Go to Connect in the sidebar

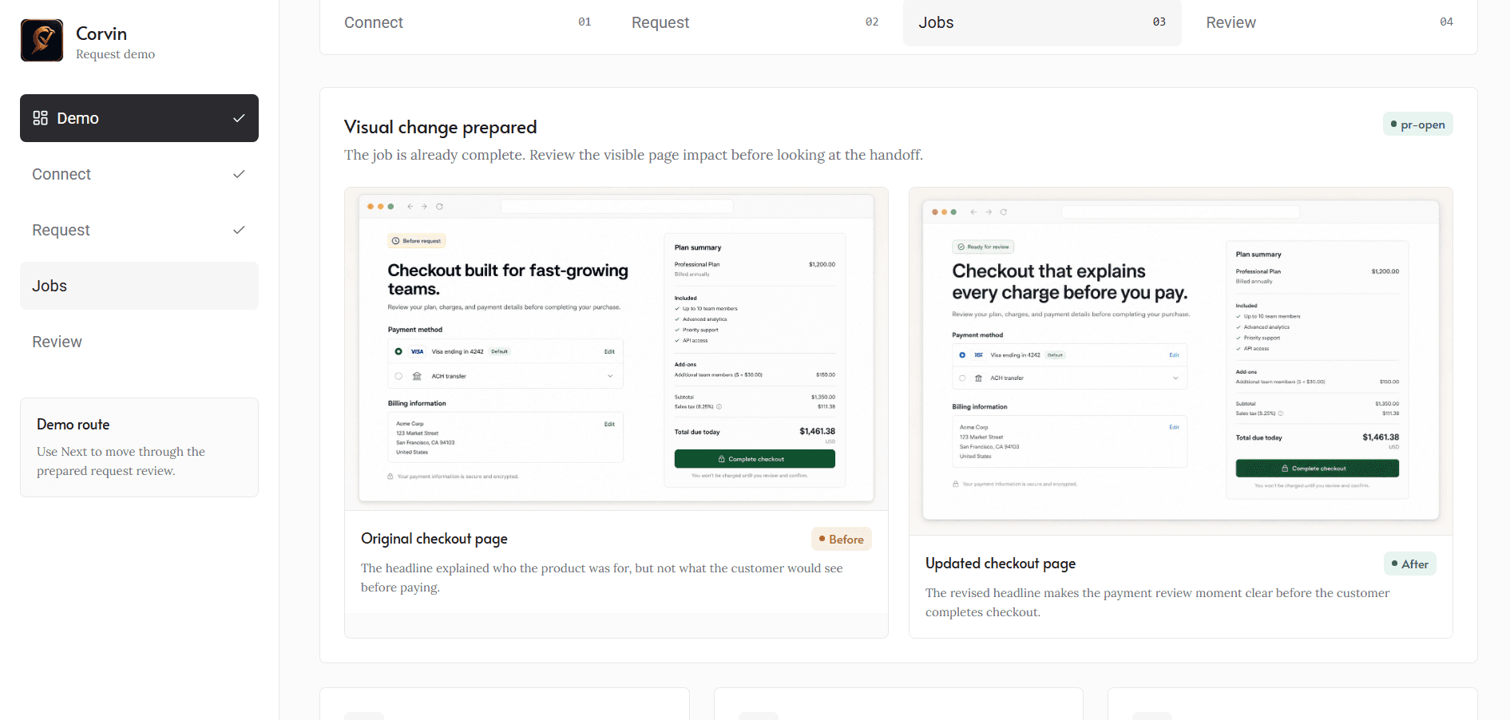(x=139, y=174)
